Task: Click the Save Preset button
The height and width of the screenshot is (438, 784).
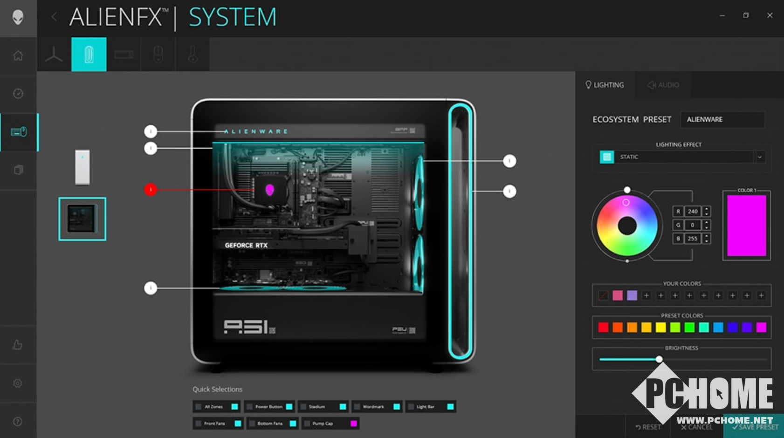Action: pos(754,427)
